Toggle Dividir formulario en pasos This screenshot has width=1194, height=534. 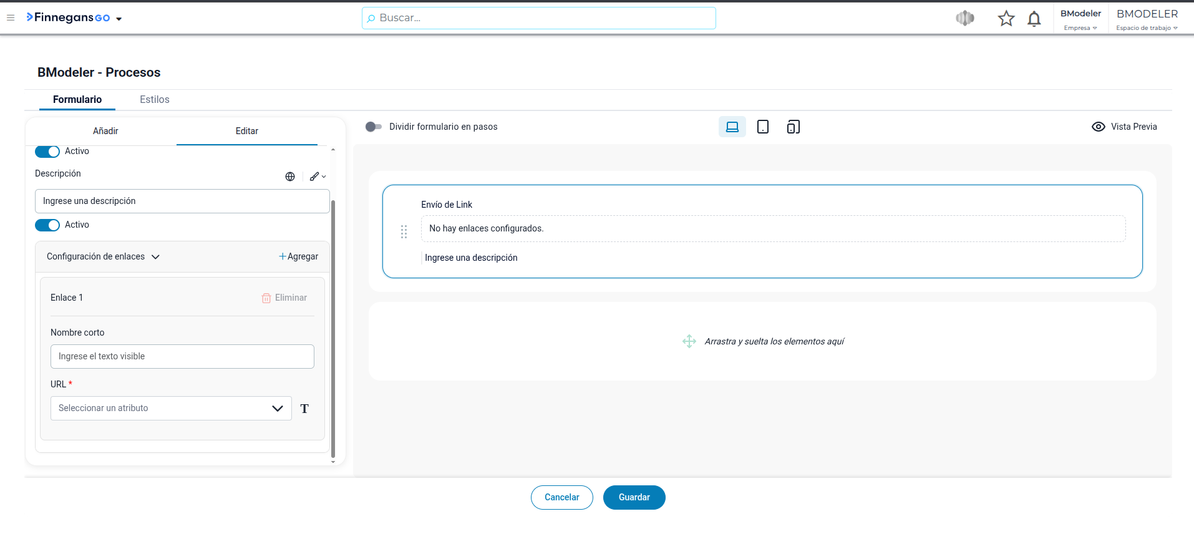[374, 127]
